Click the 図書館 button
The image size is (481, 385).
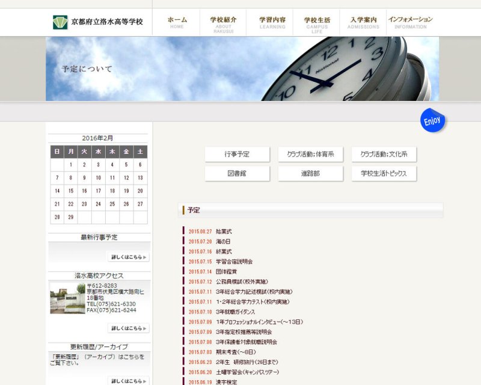click(x=237, y=174)
